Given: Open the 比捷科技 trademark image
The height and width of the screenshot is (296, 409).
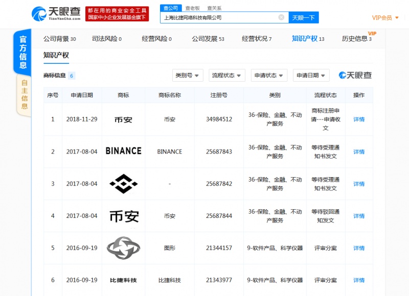Looking at the screenshot, I should pyautogui.click(x=123, y=280).
